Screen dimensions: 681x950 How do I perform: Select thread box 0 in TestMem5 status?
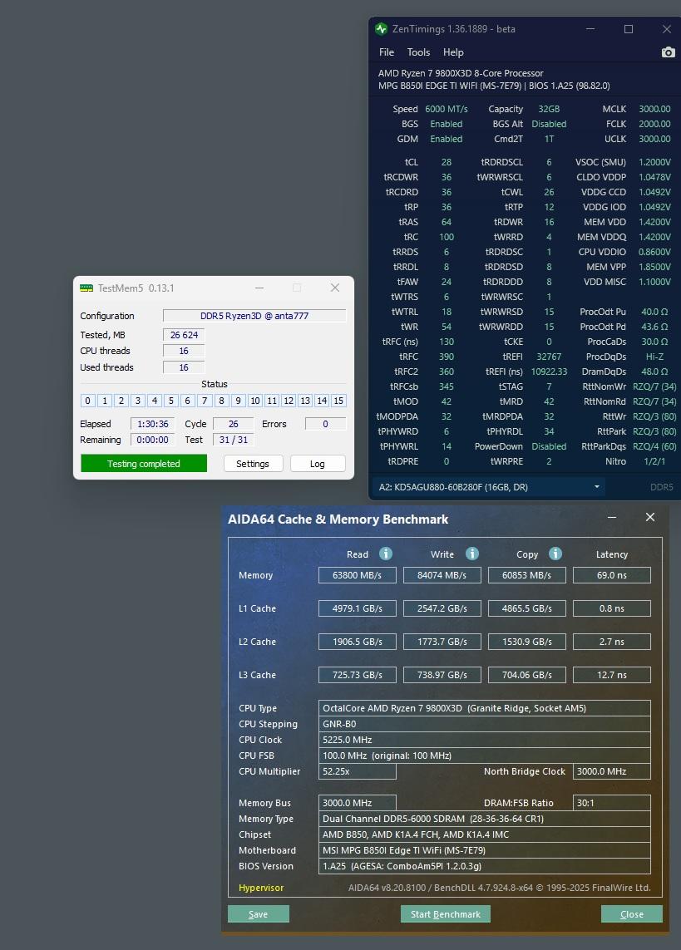point(88,401)
